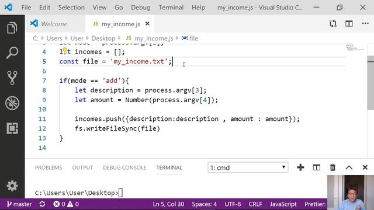
Task: Click line number 7 in gutter
Action: click(44, 80)
